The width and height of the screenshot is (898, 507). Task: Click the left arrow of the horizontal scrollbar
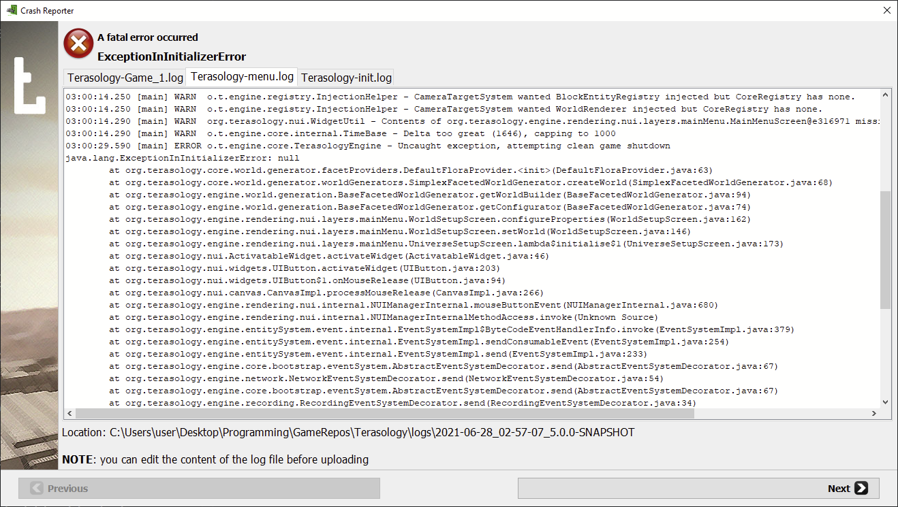click(69, 413)
